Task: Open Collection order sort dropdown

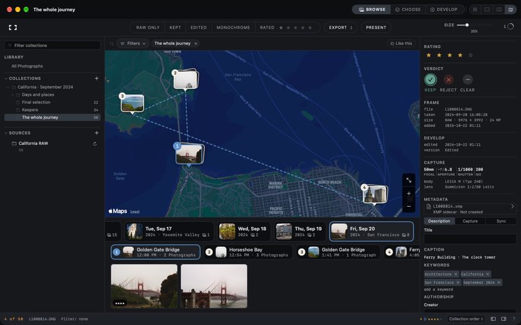Action: pos(466,319)
